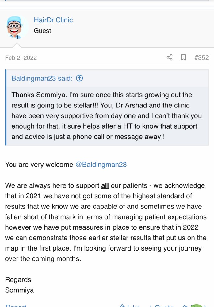This screenshot has width=214, height=307.
Task: Open the 'Baldingman23 said:' quote header link
Action: pos(42,78)
